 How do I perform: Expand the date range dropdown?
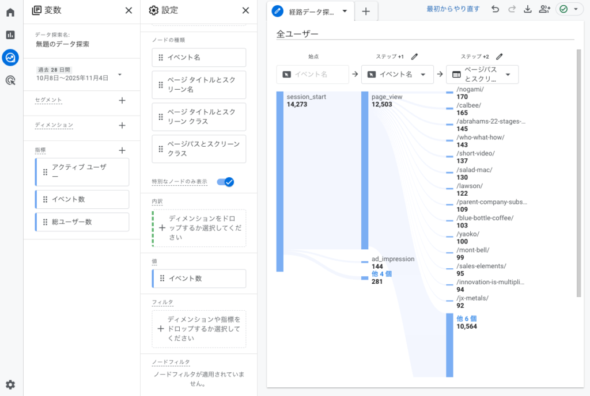(x=120, y=74)
